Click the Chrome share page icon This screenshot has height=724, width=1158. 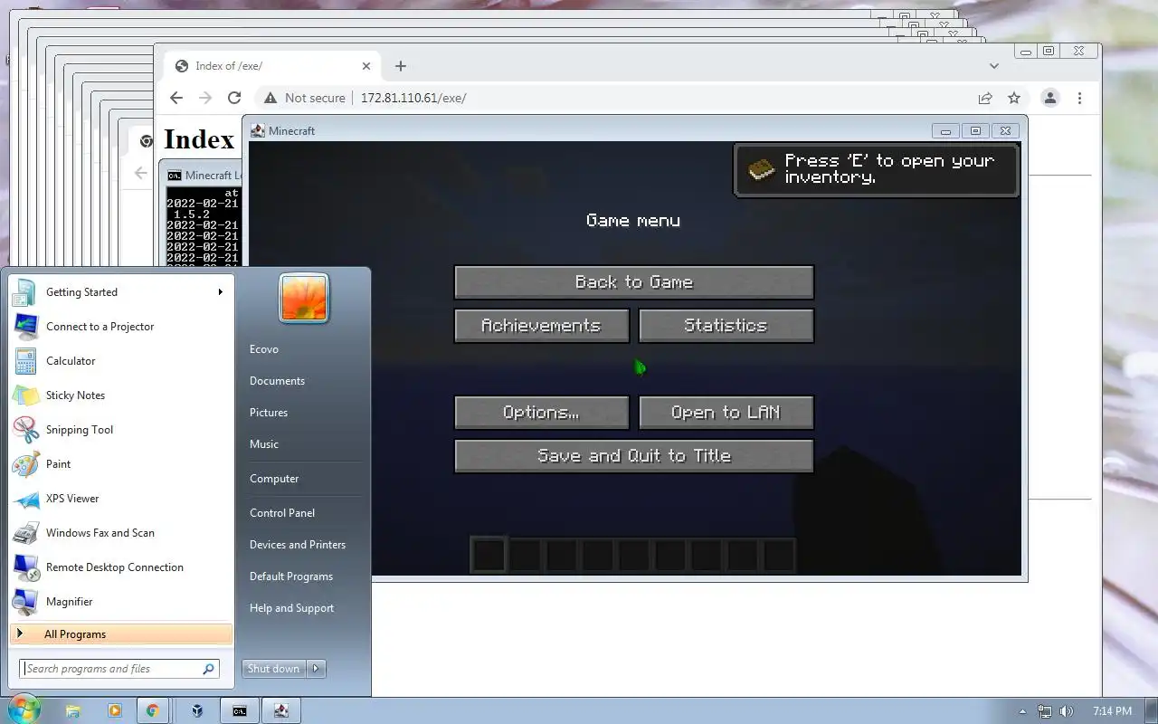pyautogui.click(x=985, y=98)
